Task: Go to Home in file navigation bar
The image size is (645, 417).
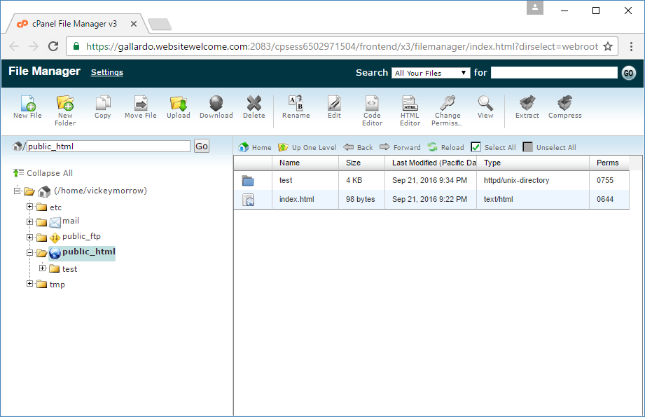Action: (255, 147)
